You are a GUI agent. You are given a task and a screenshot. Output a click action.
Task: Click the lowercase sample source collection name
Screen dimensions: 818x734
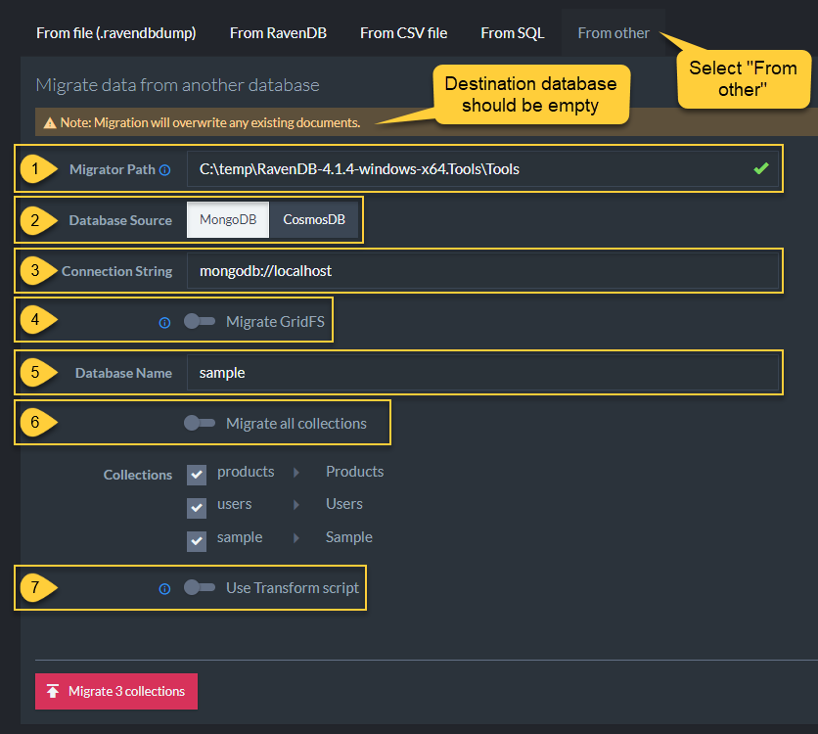pos(240,537)
